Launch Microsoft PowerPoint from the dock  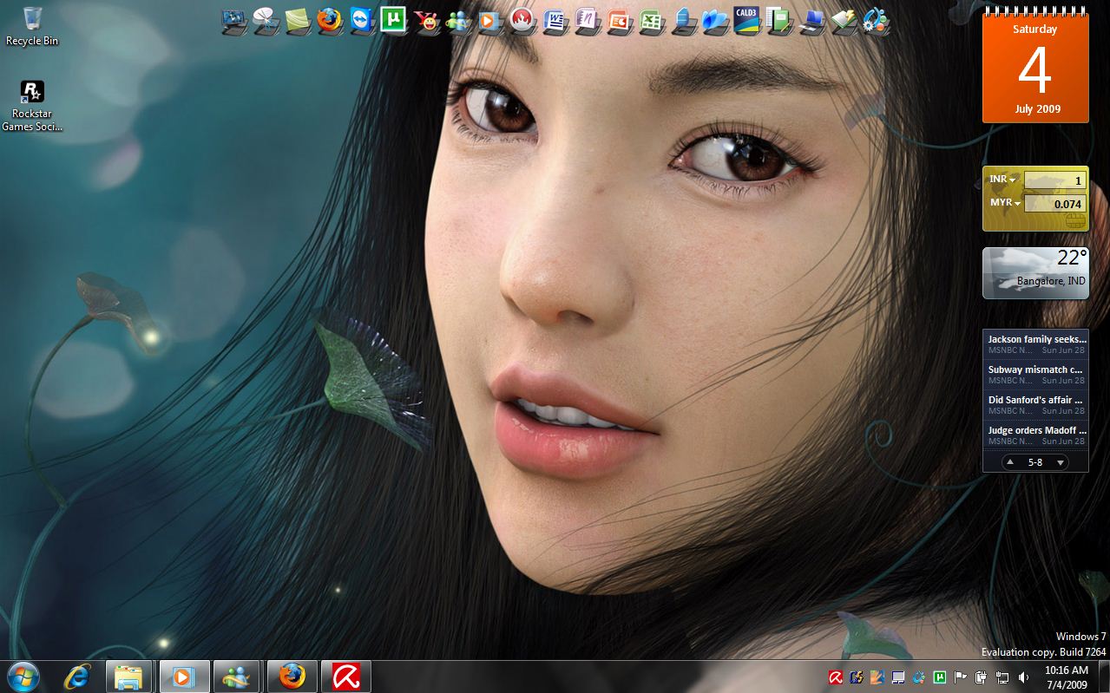click(x=619, y=20)
